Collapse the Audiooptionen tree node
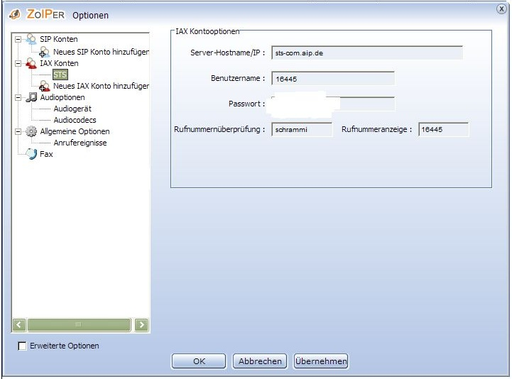The height and width of the screenshot is (379, 512). click(18, 97)
